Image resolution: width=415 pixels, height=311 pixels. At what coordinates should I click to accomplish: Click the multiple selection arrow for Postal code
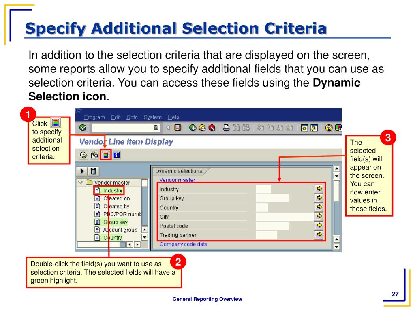pyautogui.click(x=319, y=225)
